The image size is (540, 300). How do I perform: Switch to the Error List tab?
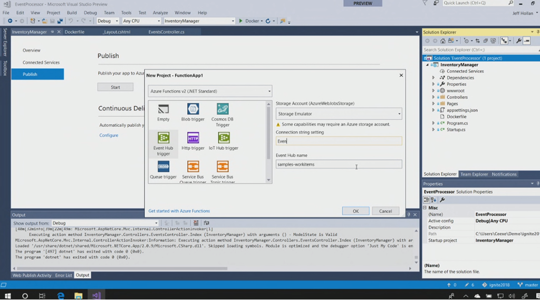click(63, 275)
